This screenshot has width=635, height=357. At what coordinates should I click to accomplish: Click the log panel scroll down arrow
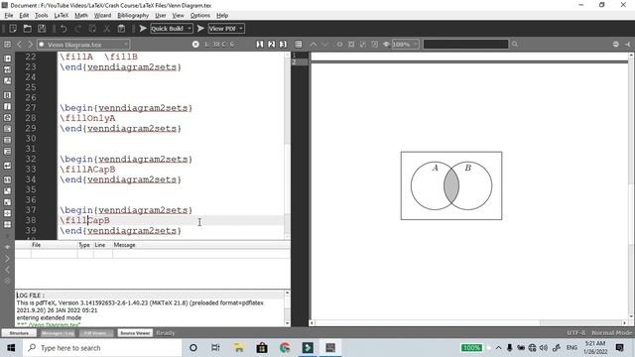coord(287,323)
